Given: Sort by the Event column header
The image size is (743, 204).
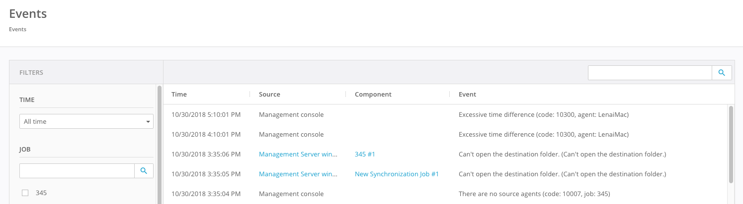Looking at the screenshot, I should click(467, 94).
